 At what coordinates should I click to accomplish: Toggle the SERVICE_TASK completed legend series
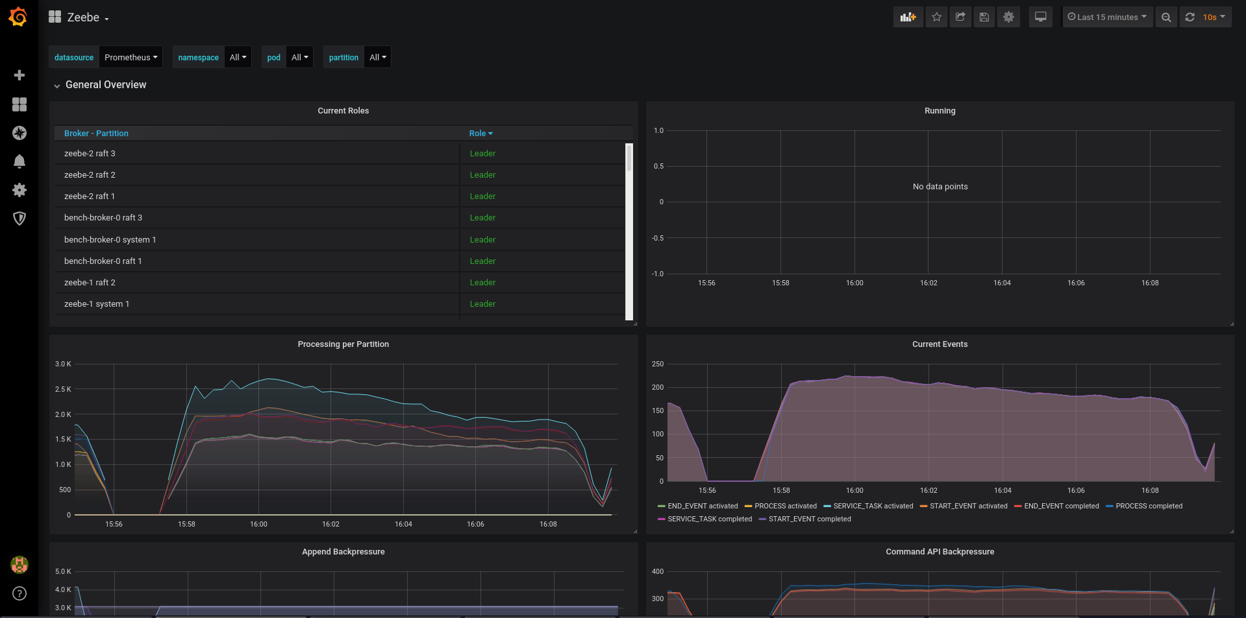[x=709, y=519]
